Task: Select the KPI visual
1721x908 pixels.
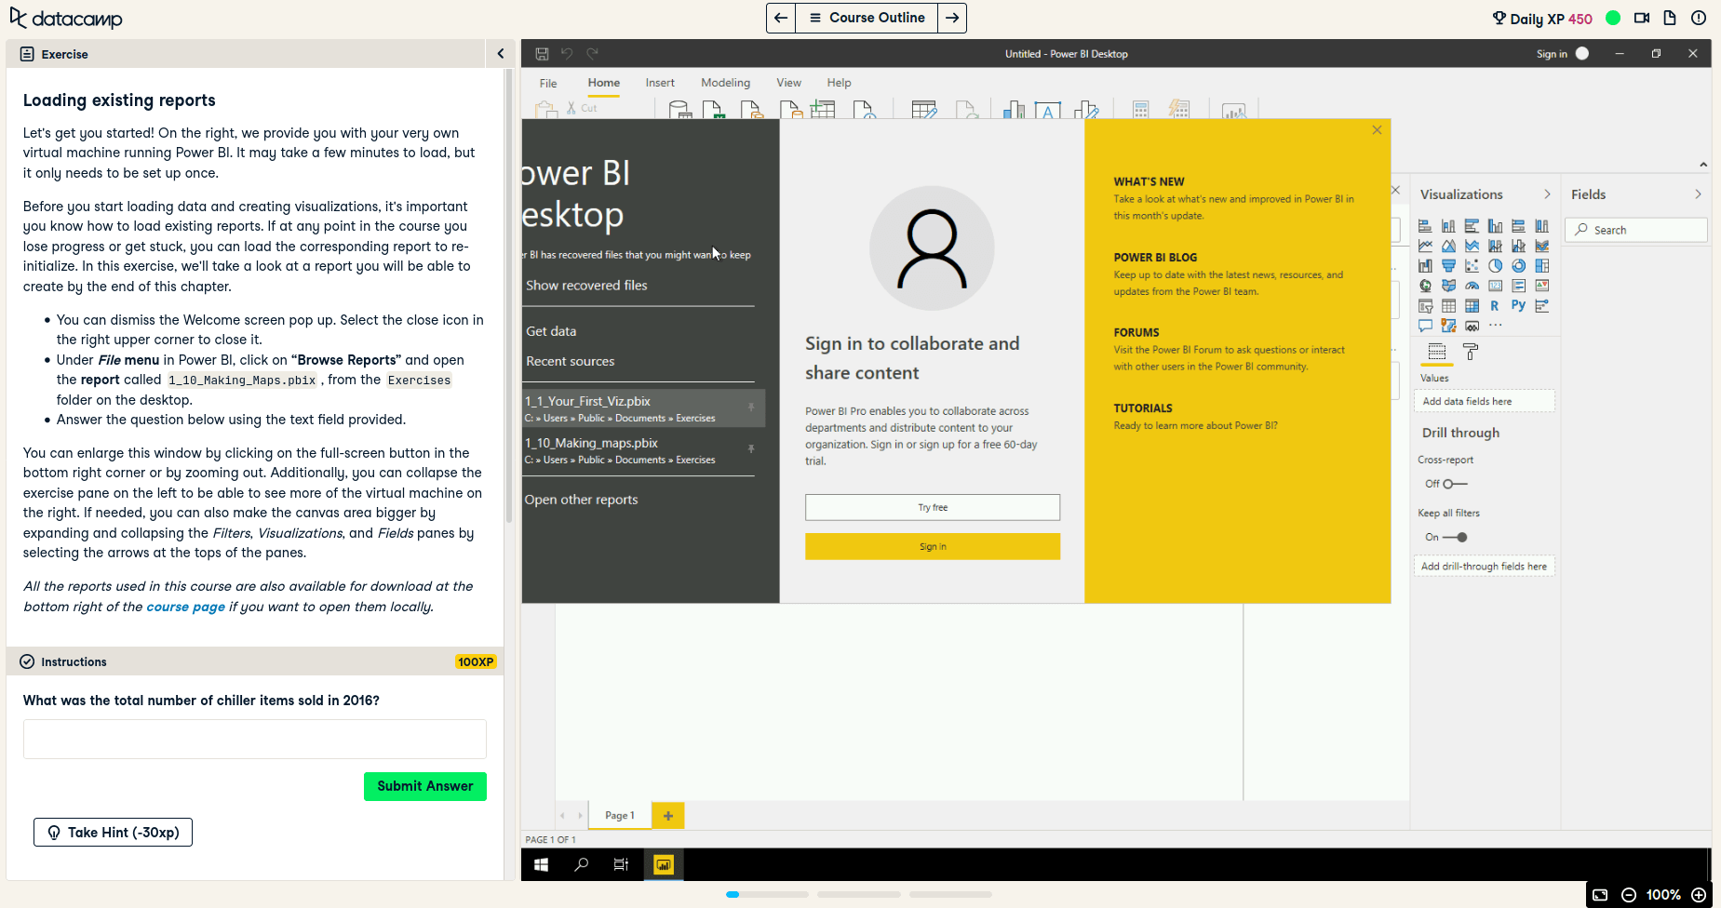Action: pos(1542,286)
